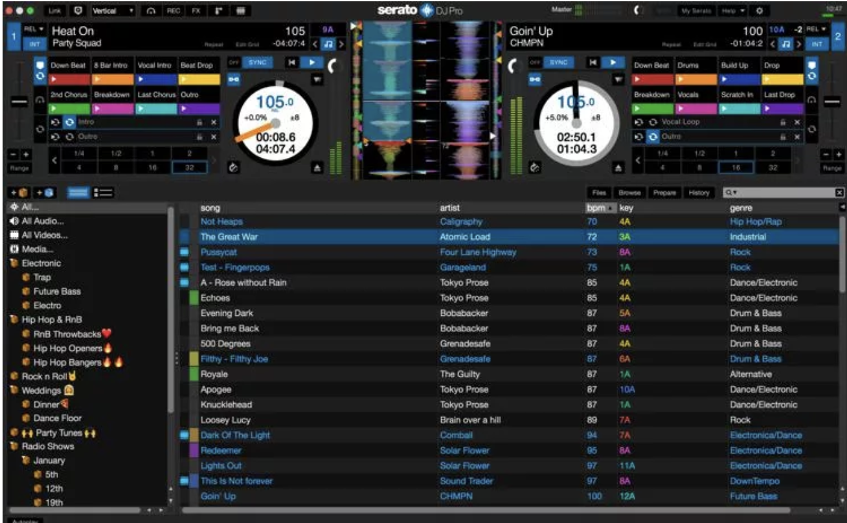
Task: Switch library to simple list view
Action: point(78,192)
